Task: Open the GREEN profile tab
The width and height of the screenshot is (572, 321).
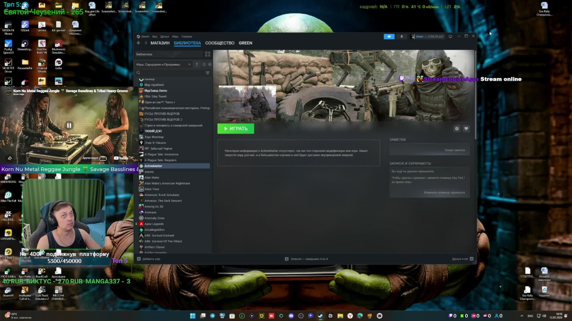Action: [245, 43]
